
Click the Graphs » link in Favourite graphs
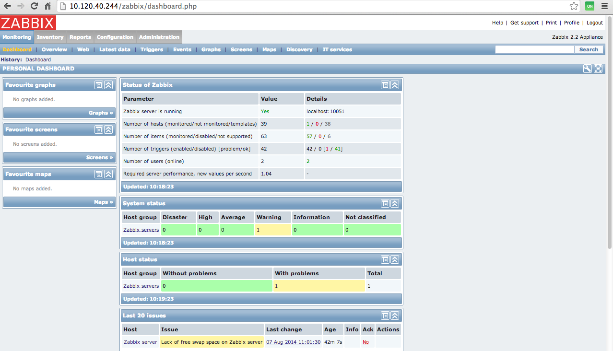pyautogui.click(x=101, y=113)
